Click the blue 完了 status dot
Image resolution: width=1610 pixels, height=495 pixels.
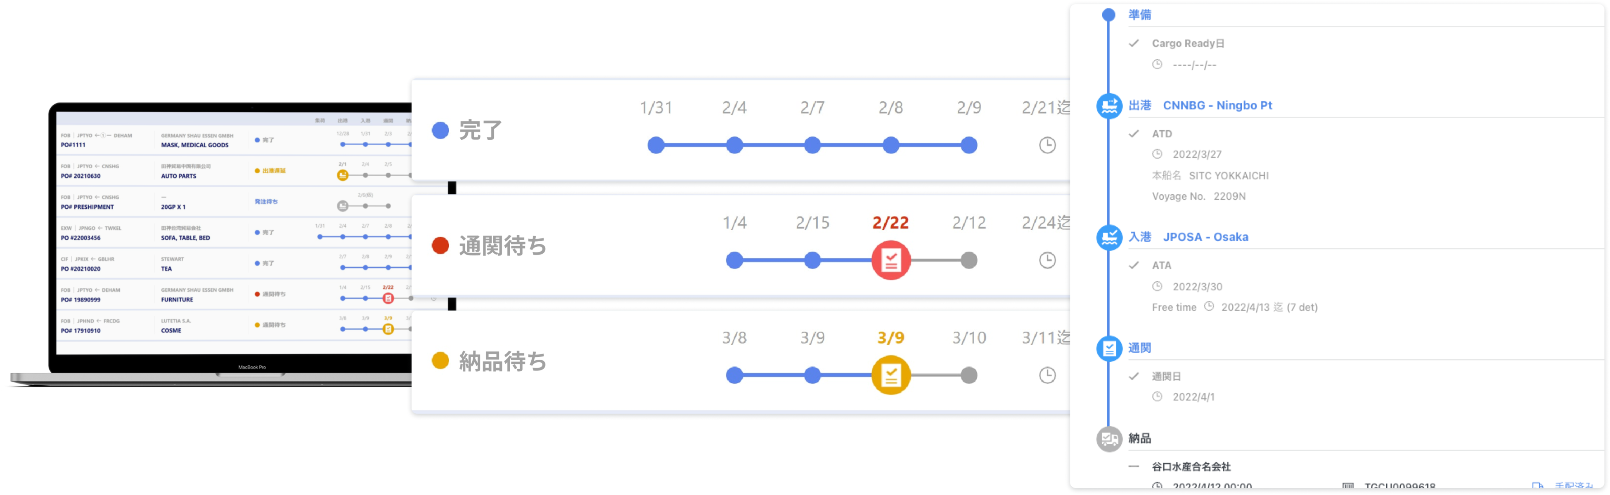pyautogui.click(x=440, y=130)
